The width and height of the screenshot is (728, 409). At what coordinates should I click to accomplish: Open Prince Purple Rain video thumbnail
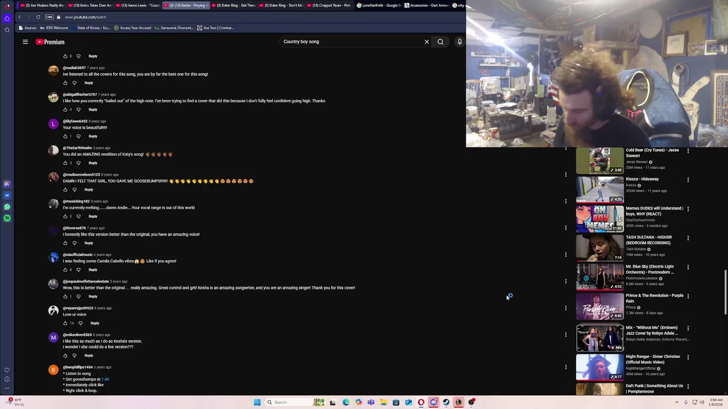(x=600, y=306)
